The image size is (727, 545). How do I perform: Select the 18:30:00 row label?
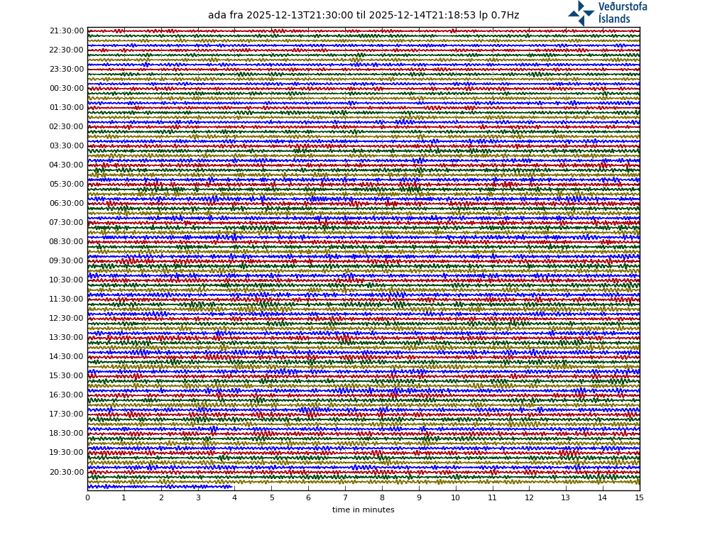click(67, 434)
